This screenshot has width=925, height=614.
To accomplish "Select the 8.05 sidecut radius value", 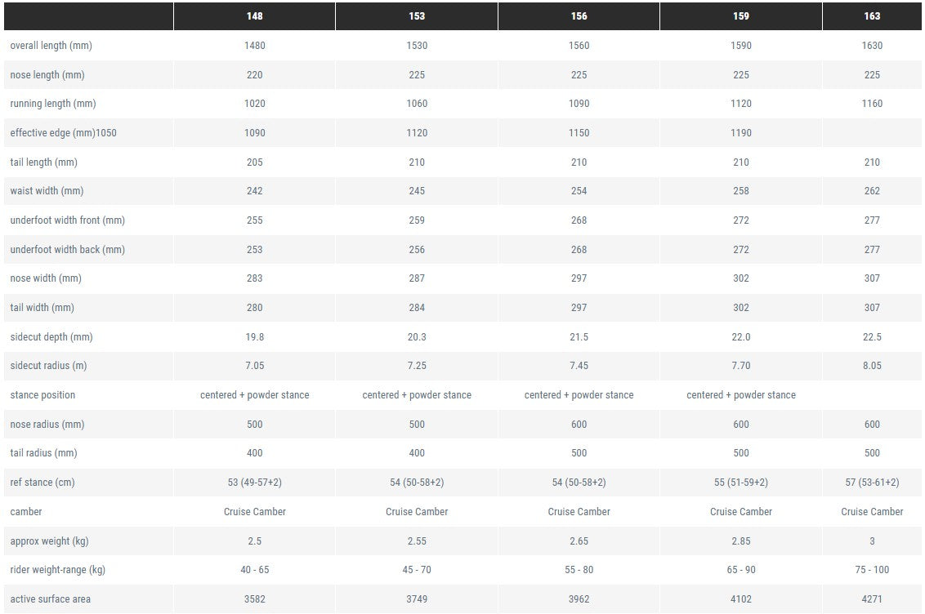I will (x=872, y=366).
